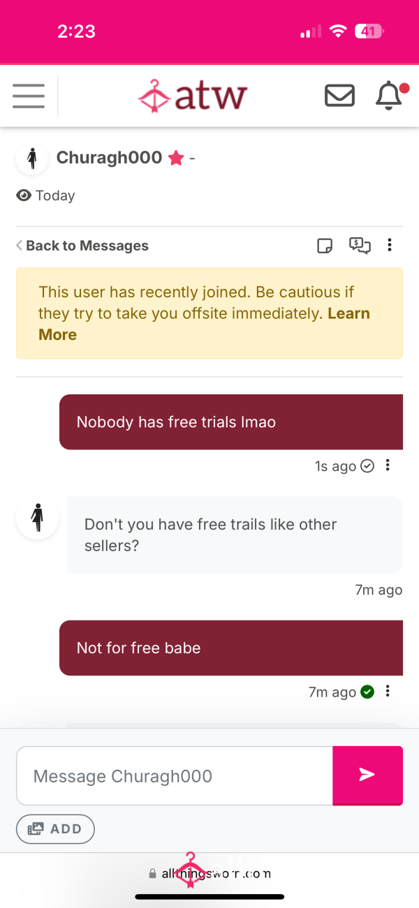This screenshot has height=908, width=419.
Task: Tap the eye last-seen Today indicator
Action: [45, 195]
